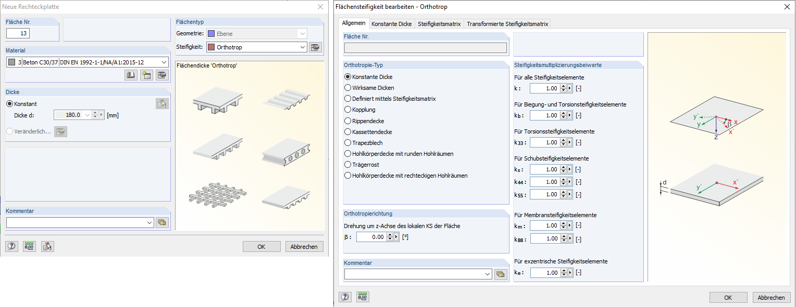Open the units icon in the Flächensteifigkeit dialog
Screen dimensions: 796x307
click(362, 297)
